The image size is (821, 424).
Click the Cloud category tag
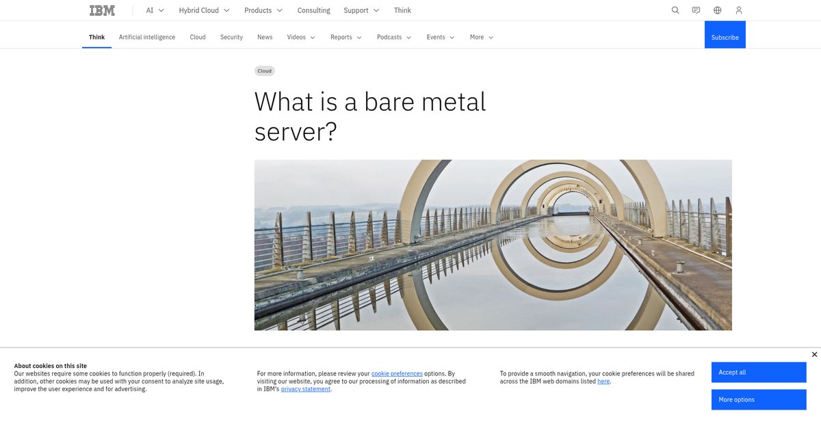coord(265,71)
